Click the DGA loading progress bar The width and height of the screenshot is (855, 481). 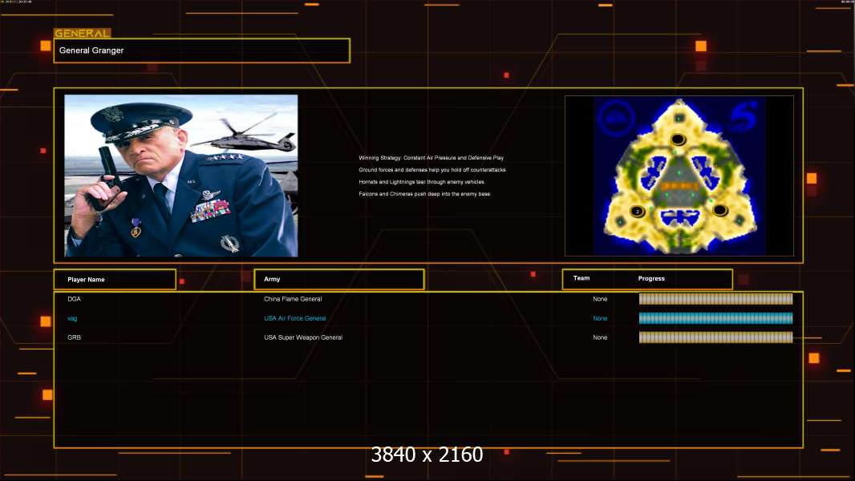point(716,298)
